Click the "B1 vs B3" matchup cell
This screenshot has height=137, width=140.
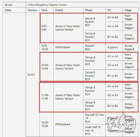pyautogui.click(x=114, y=76)
